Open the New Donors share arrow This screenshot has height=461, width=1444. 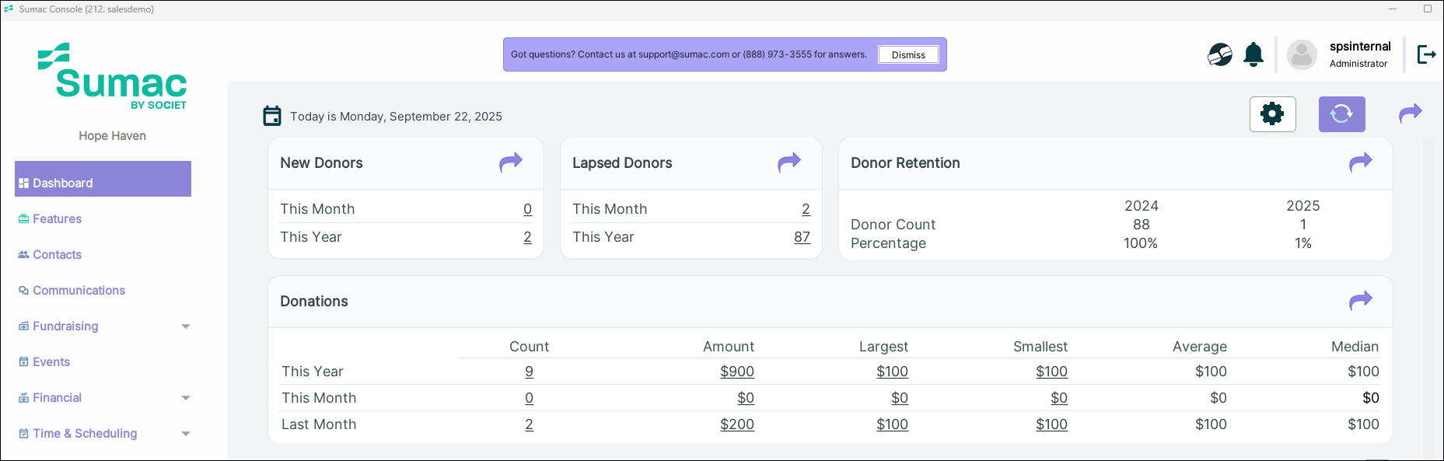click(x=511, y=162)
